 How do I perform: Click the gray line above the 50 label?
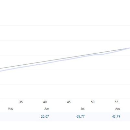[x=93, y=54]
